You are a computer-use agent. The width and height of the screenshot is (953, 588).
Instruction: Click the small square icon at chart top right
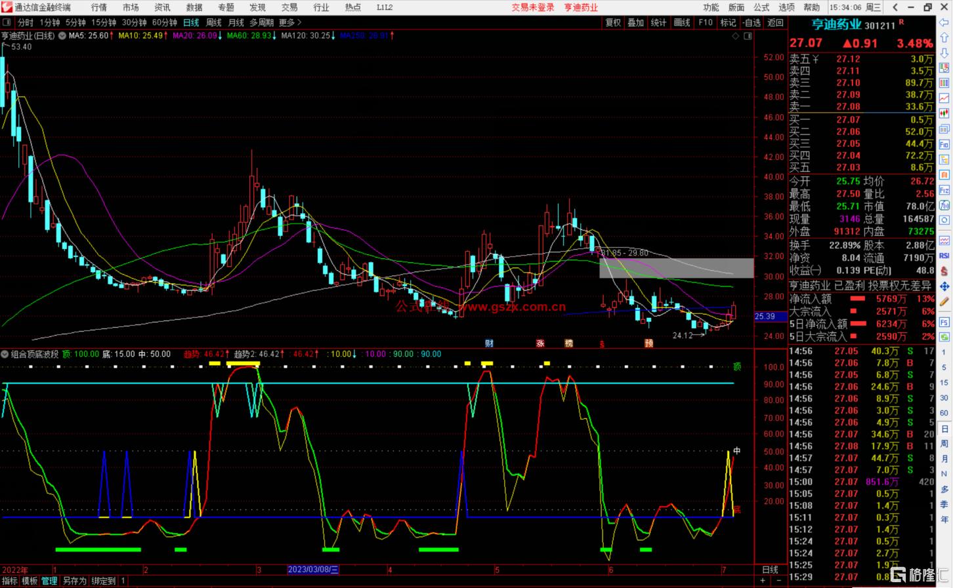click(x=748, y=36)
